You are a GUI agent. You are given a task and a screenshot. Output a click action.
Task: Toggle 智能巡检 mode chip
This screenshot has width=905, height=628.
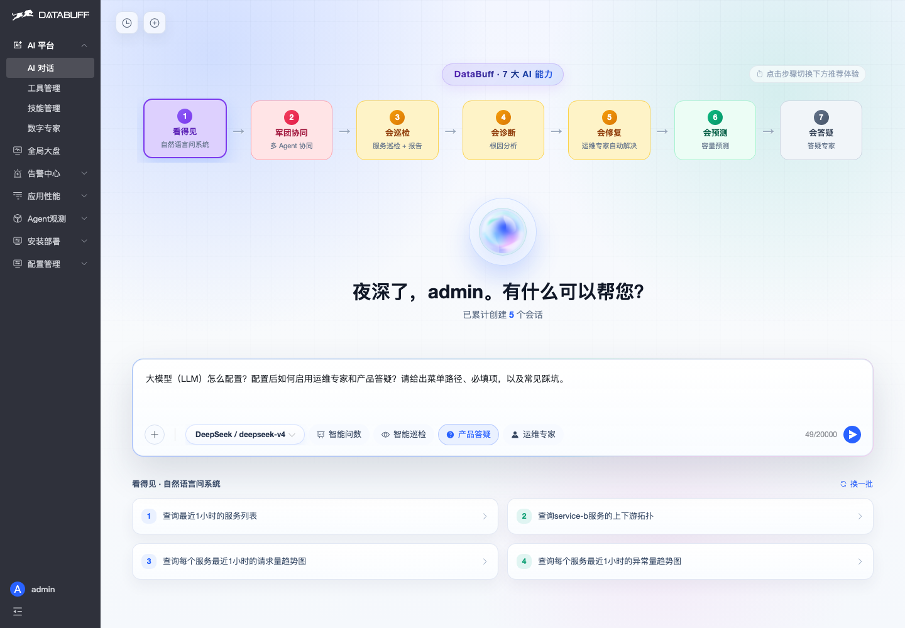click(403, 435)
